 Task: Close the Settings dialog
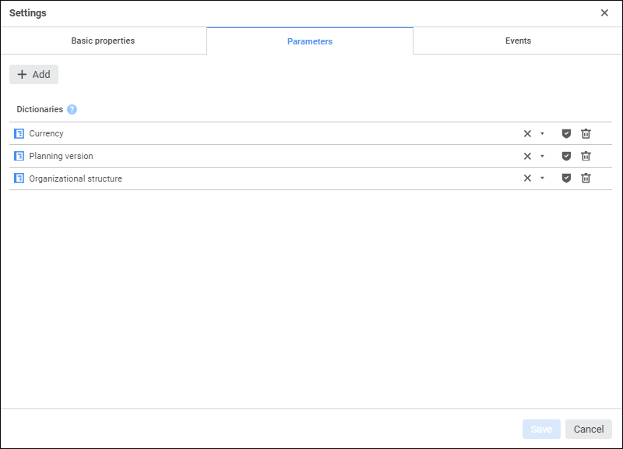[604, 13]
